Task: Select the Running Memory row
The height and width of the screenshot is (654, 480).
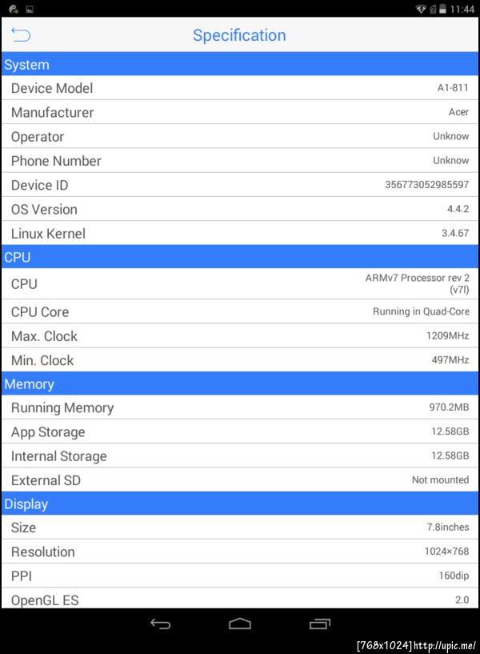Action: 240,407
